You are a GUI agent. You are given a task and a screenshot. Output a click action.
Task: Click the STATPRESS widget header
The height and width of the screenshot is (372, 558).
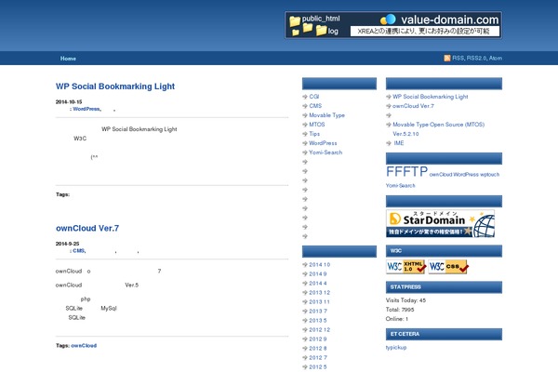coord(444,287)
